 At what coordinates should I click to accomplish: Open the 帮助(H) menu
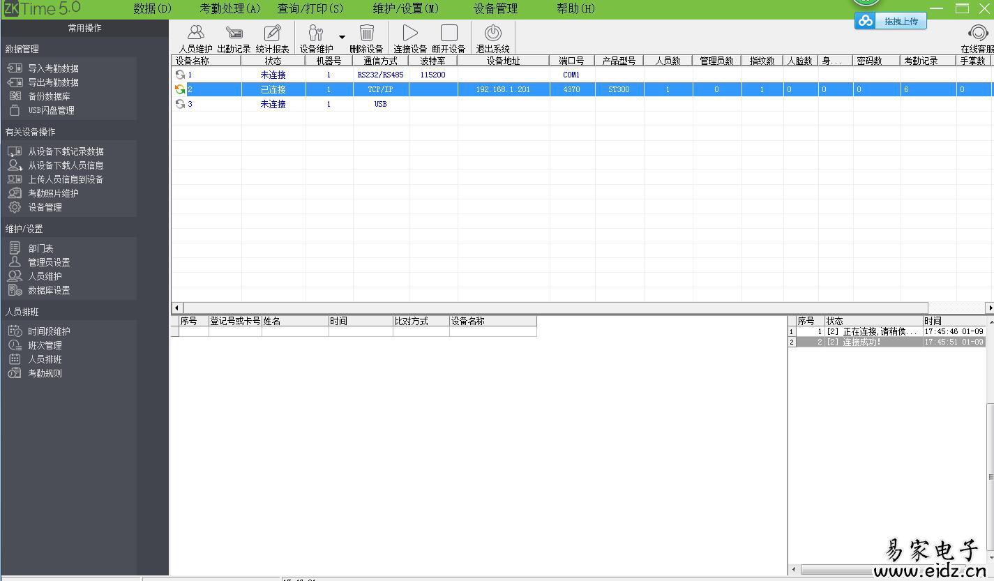coord(576,9)
